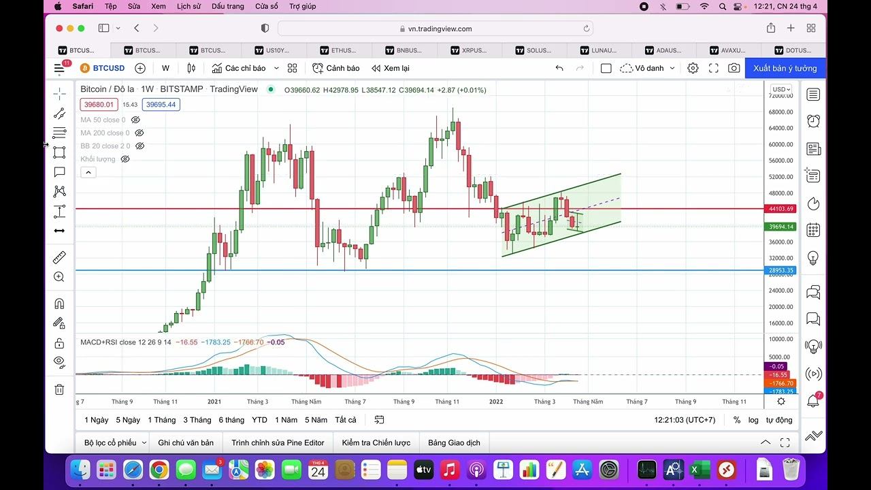The image size is (871, 490).
Task: Select the prediction and measurement tool
Action: click(x=59, y=212)
